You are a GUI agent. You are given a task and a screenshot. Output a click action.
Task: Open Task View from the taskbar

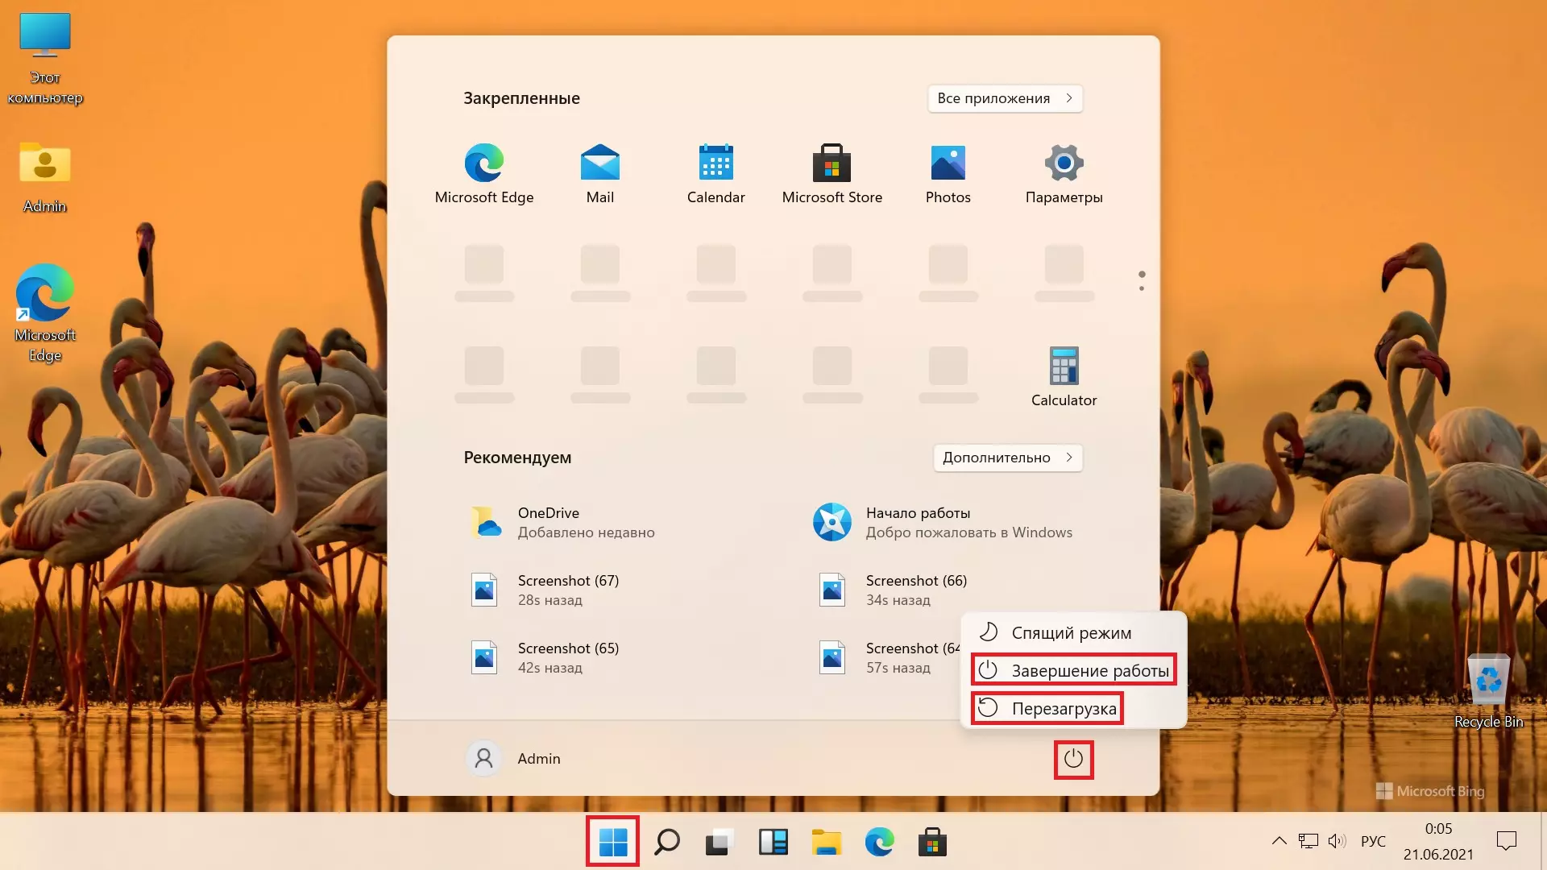tap(718, 842)
